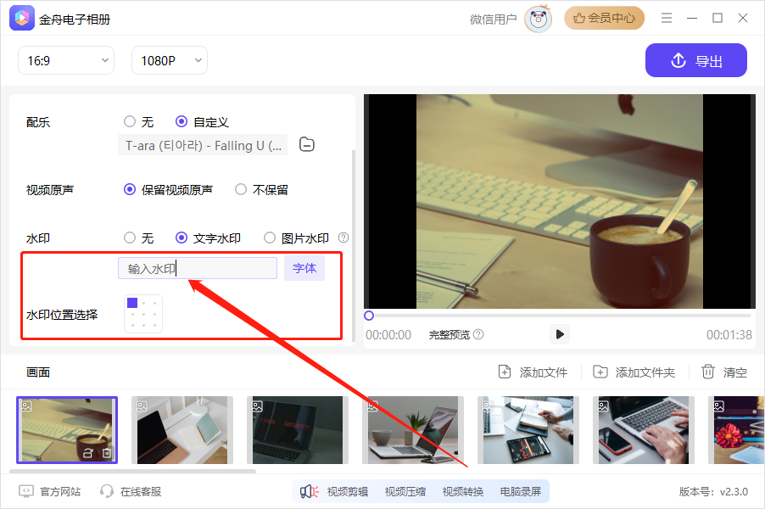The width and height of the screenshot is (765, 509).
Task: Click the 输入水印 text input field
Action: click(x=198, y=268)
